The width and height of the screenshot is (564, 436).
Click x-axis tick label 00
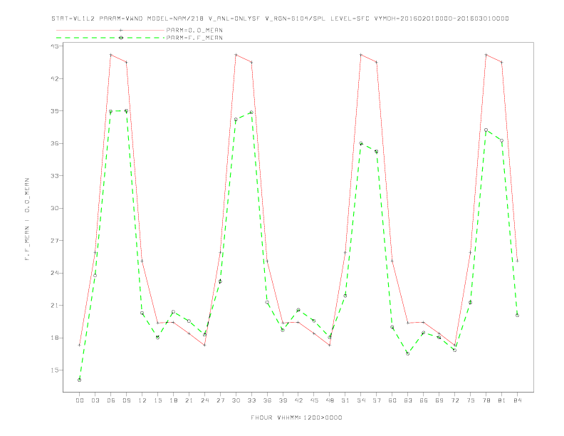click(80, 400)
